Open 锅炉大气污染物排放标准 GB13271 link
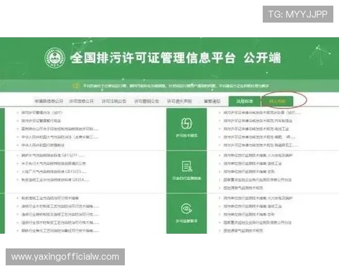 [x=53, y=155]
